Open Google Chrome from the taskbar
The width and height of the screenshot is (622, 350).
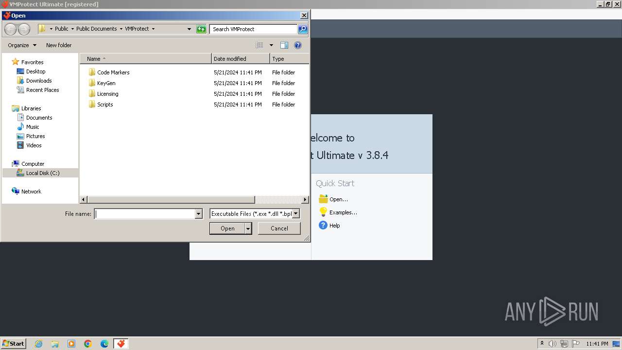[x=88, y=344]
